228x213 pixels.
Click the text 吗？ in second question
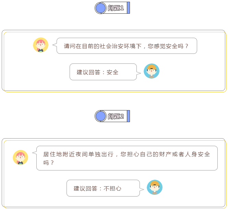pyautogui.click(x=49, y=163)
